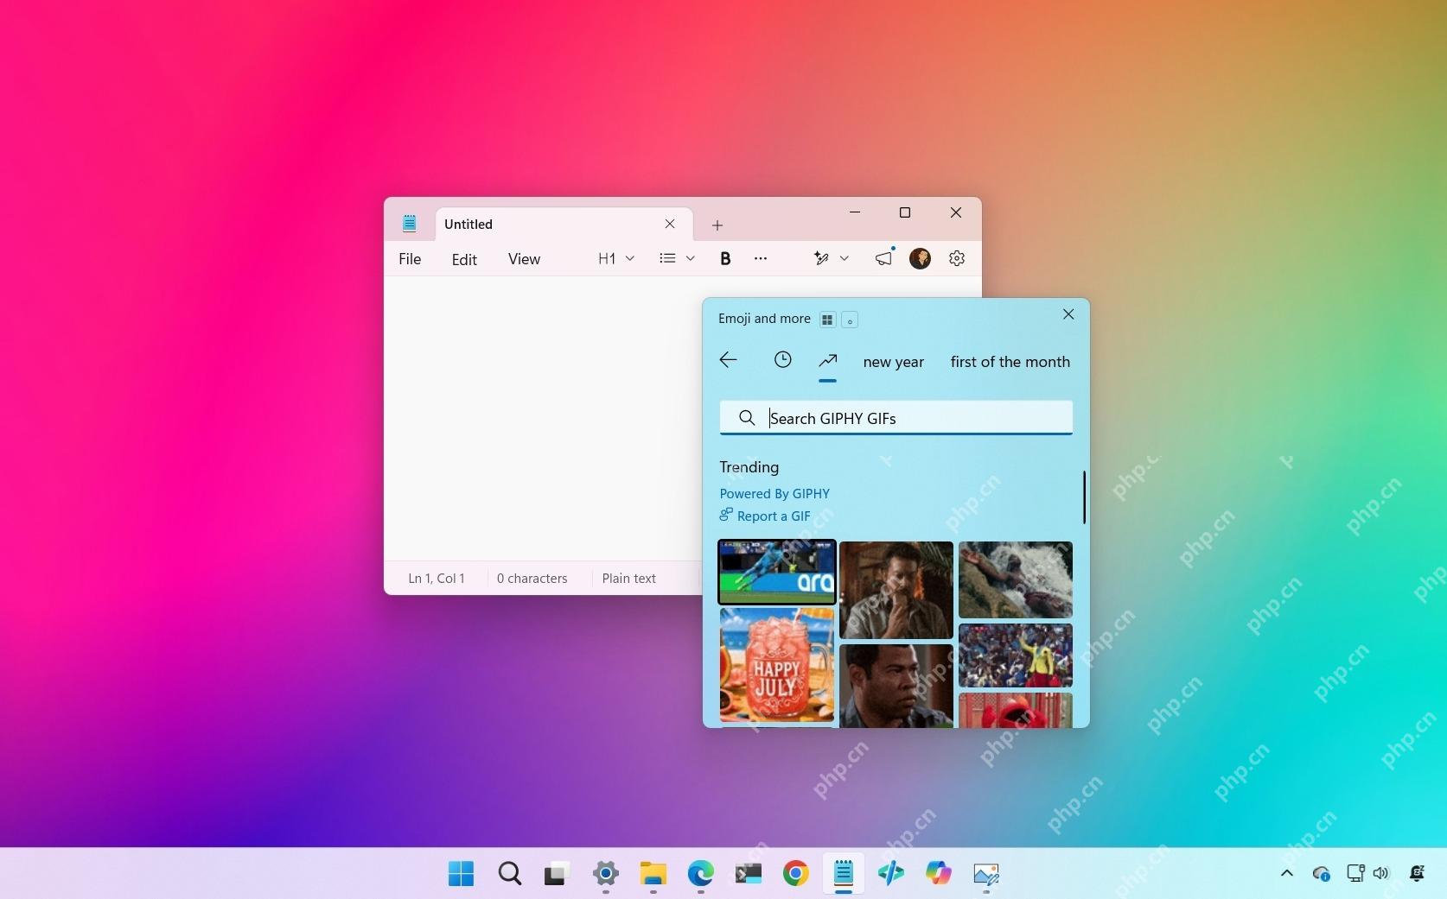Close the Emoji and more panel
Screen dimensions: 1447x899
point(1068,314)
